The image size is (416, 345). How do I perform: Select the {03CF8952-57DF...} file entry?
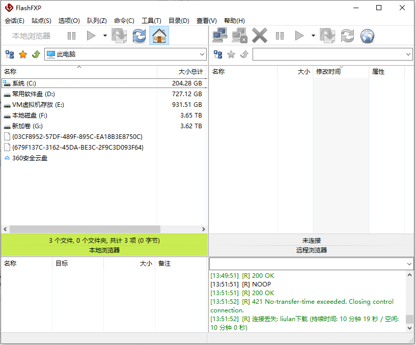point(104,136)
